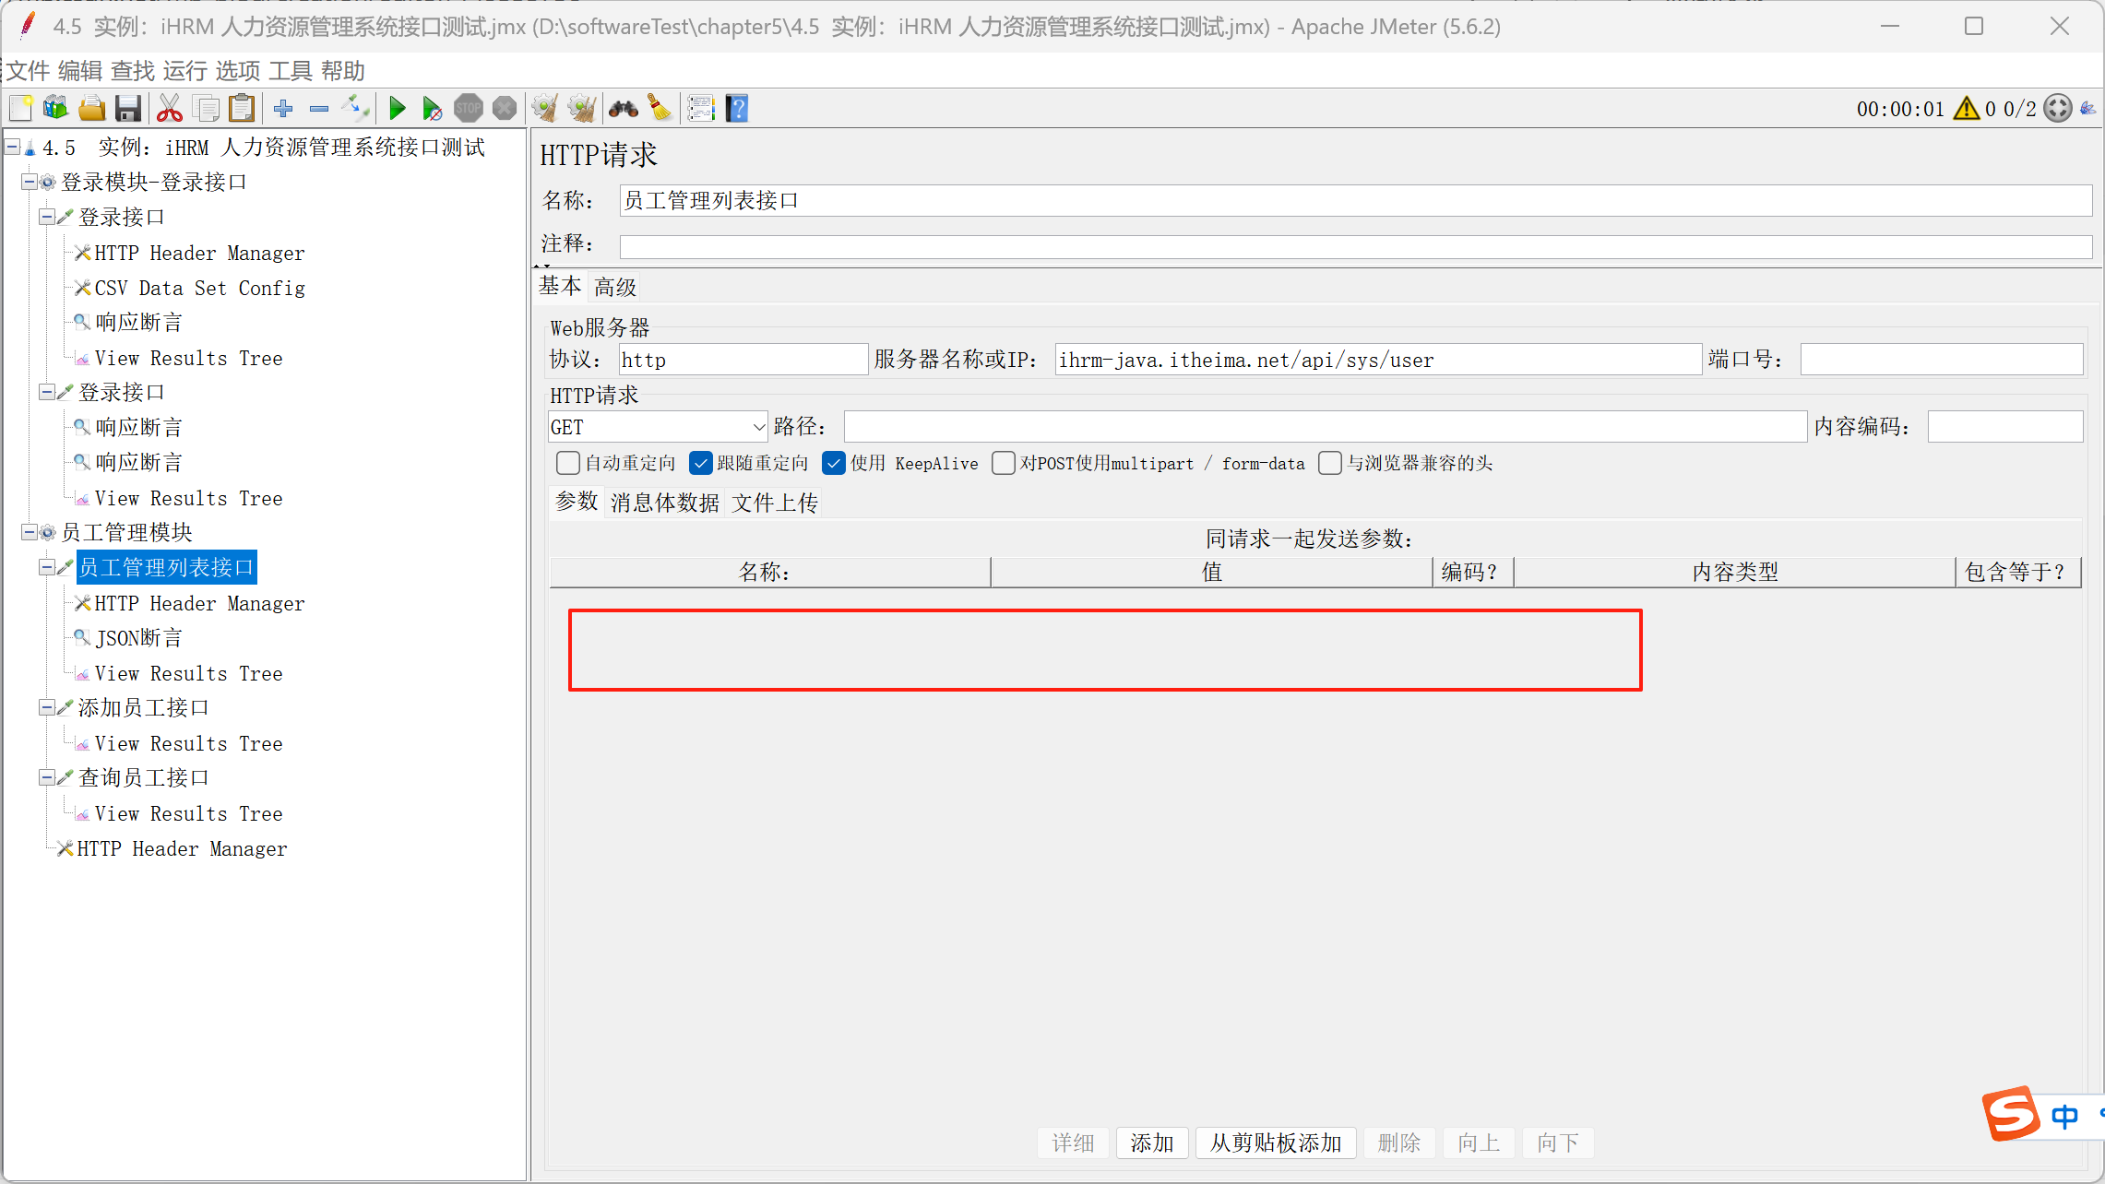Disable the 跟随重定向 checkbox

click(701, 463)
